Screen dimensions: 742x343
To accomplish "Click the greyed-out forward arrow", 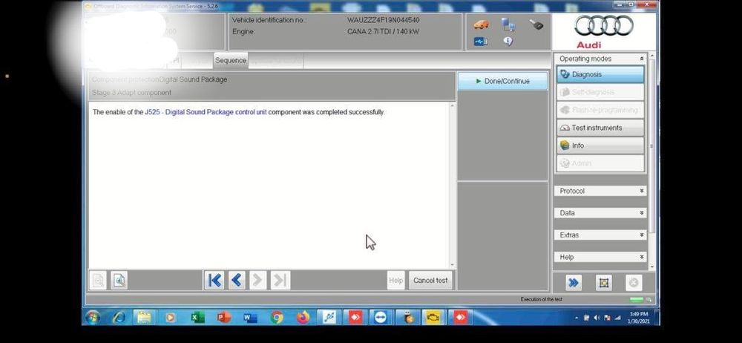I will pos(258,281).
